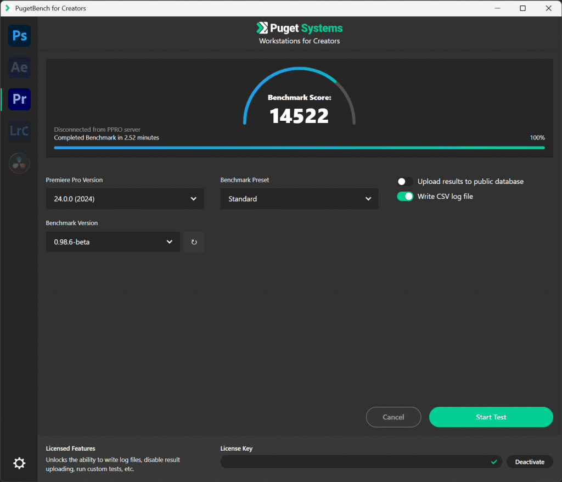Click the Puget Systems logo
Screen dimensions: 562x482
pyautogui.click(x=299, y=29)
